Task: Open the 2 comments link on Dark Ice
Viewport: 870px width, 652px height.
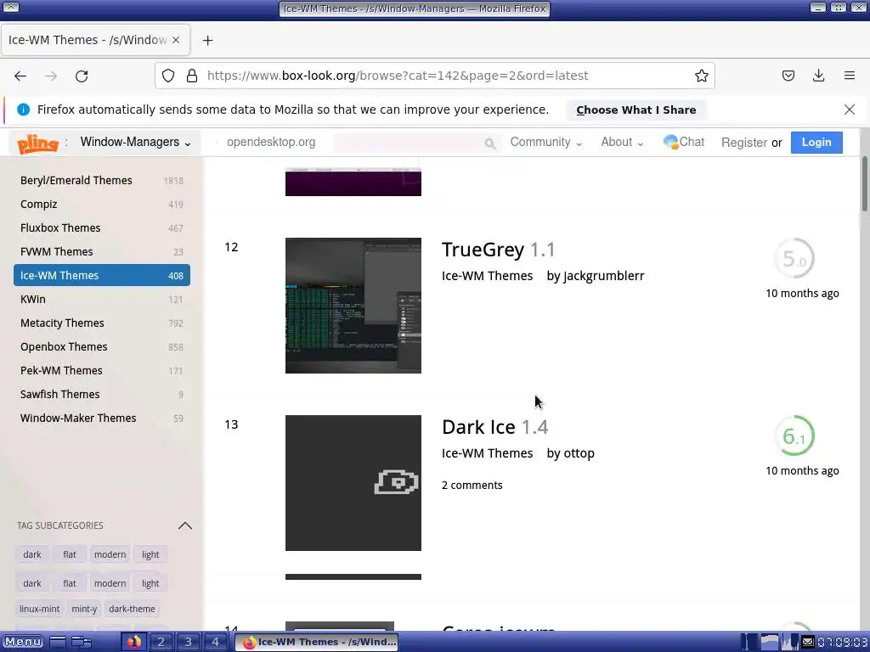Action: coord(472,485)
